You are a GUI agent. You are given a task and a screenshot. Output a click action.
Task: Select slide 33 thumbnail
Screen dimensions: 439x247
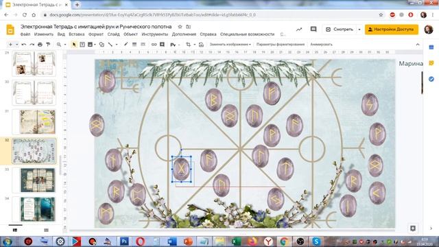tap(34, 180)
